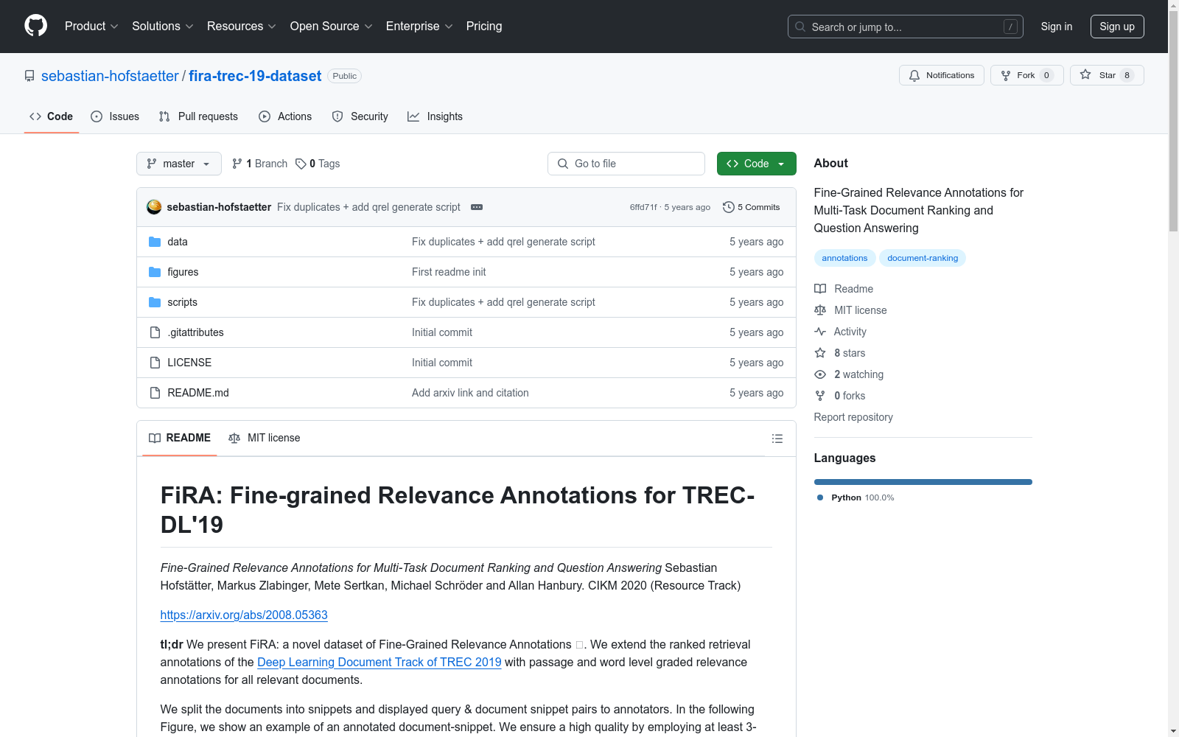This screenshot has width=1179, height=737.
Task: Expand commit message details ellipsis
Action: tap(477, 207)
